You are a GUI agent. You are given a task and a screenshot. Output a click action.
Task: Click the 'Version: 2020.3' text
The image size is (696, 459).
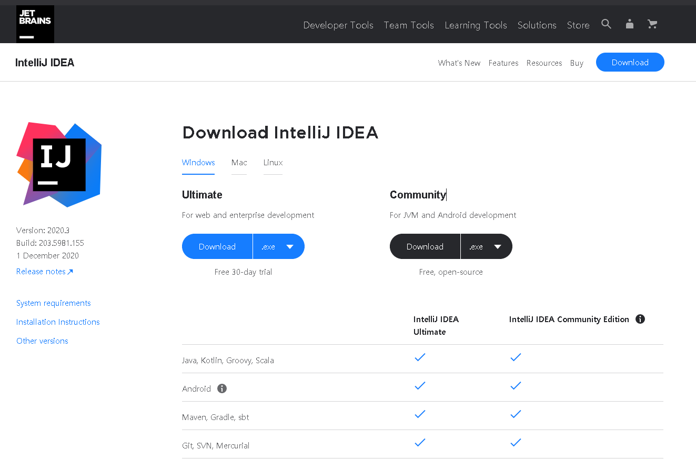point(43,231)
